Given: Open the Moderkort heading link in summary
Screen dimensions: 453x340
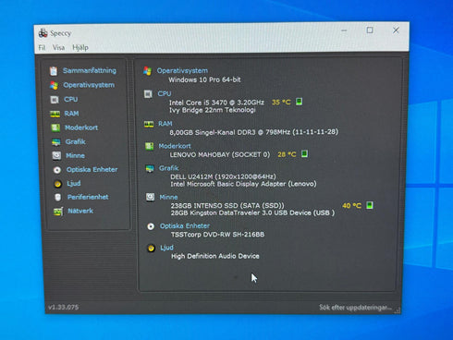Looking at the screenshot, I should tap(175, 146).
